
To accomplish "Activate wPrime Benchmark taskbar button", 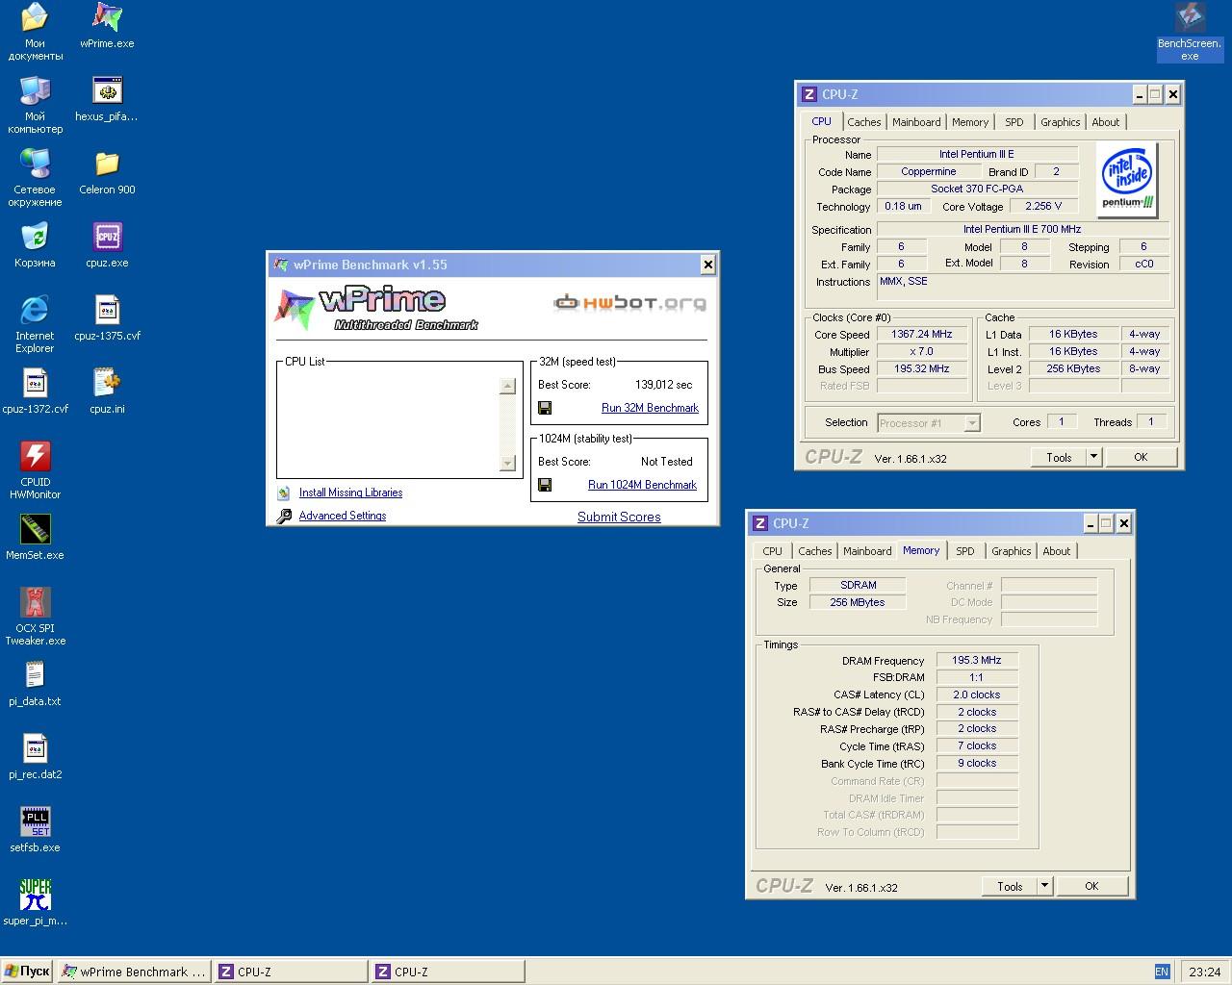I will coord(134,972).
